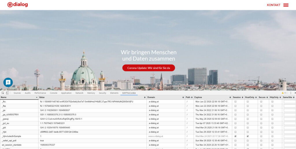Click the SameSite field for _fbc cookie
The image size is (296, 149).
pyautogui.click(x=289, y=102)
